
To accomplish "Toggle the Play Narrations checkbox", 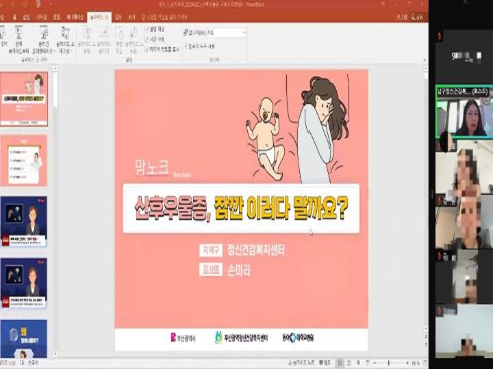I will (148, 29).
